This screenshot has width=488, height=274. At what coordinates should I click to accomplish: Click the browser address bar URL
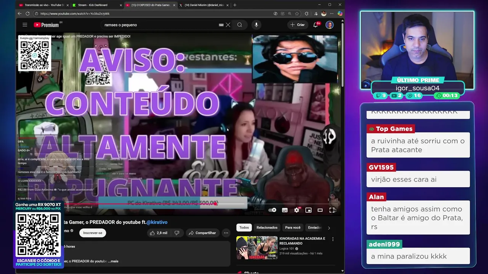pos(75,13)
